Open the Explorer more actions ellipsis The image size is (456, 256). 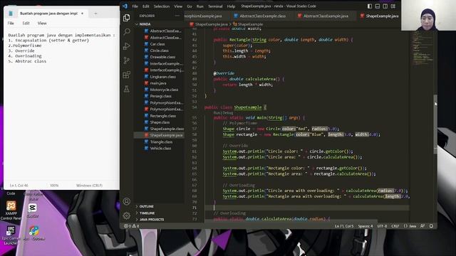click(x=177, y=16)
